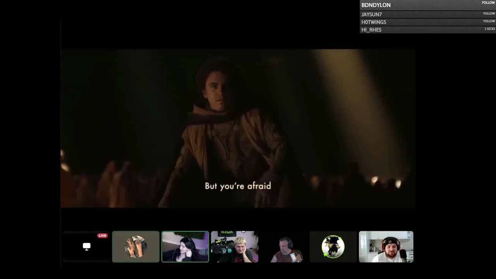The image size is (496, 279).
Task: Click the HI_RHES username
Action: coord(371,30)
